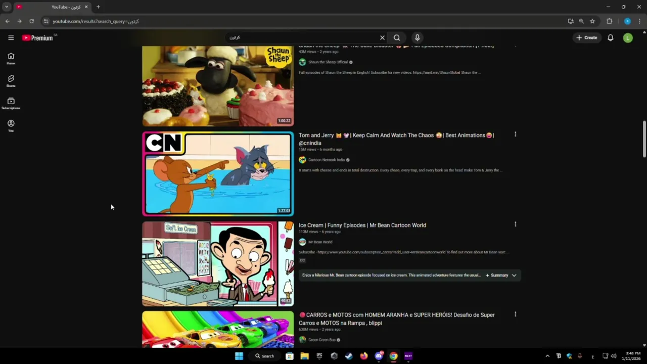Expand the video Summary chevron
Screen dimensions: 647x364
[514, 276]
